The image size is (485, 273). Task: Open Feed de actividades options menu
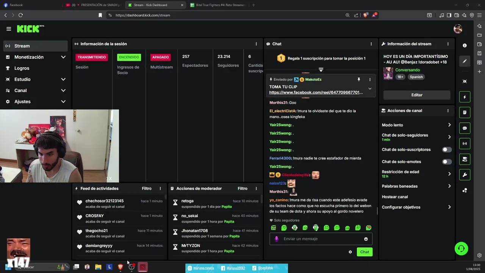click(160, 188)
